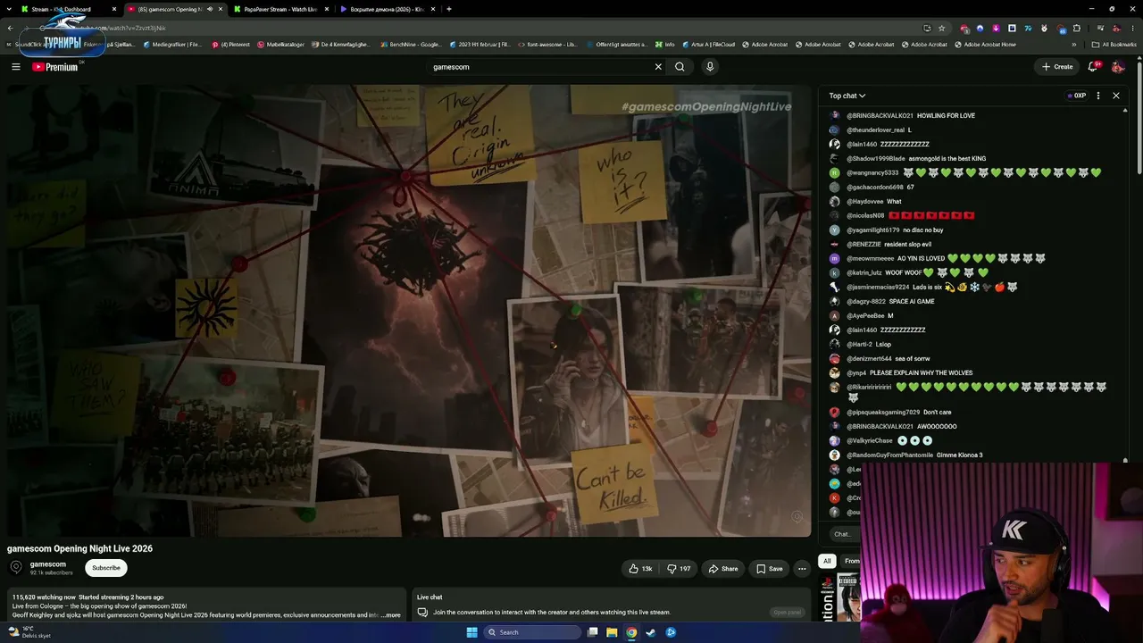This screenshot has height=643, width=1143.
Task: Click the video title gamescom Opening Night Live 2026
Action: [80, 549]
